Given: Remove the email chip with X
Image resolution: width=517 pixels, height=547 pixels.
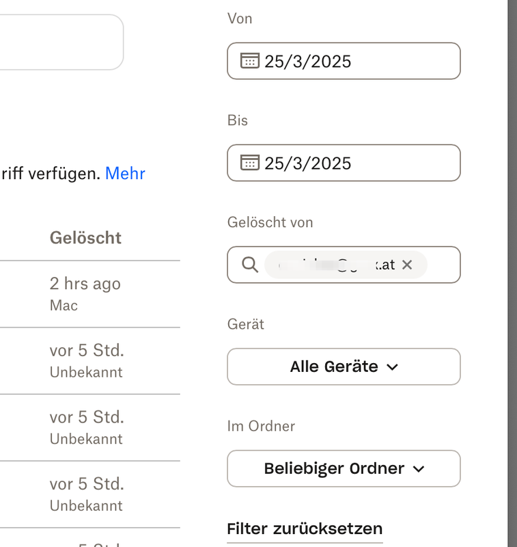Looking at the screenshot, I should pyautogui.click(x=407, y=265).
